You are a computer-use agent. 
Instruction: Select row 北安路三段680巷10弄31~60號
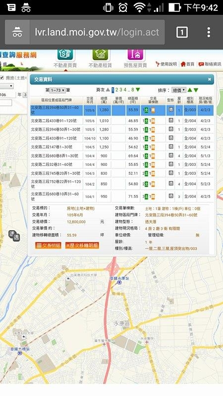(x=122, y=196)
